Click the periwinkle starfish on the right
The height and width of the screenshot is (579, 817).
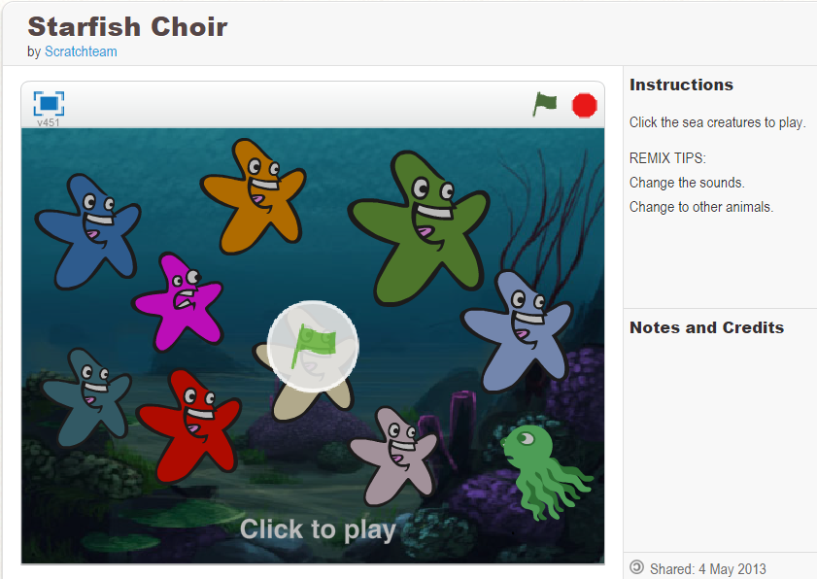pos(518,330)
